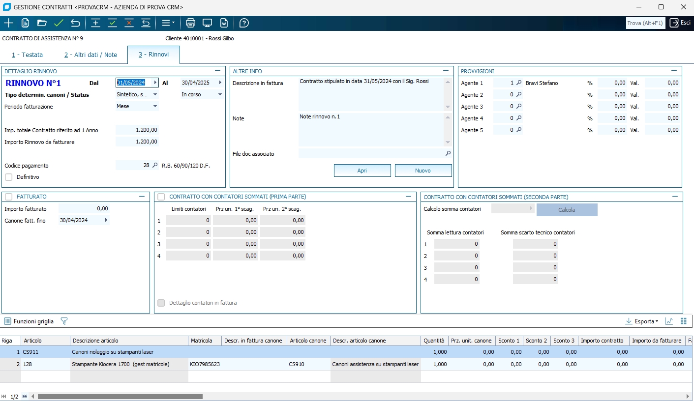Viewport: 694px width, 401px height.
Task: Click the delete row orange X icon
Action: (x=129, y=23)
